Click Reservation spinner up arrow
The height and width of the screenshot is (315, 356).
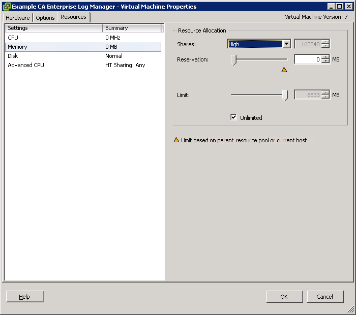tap(325, 57)
